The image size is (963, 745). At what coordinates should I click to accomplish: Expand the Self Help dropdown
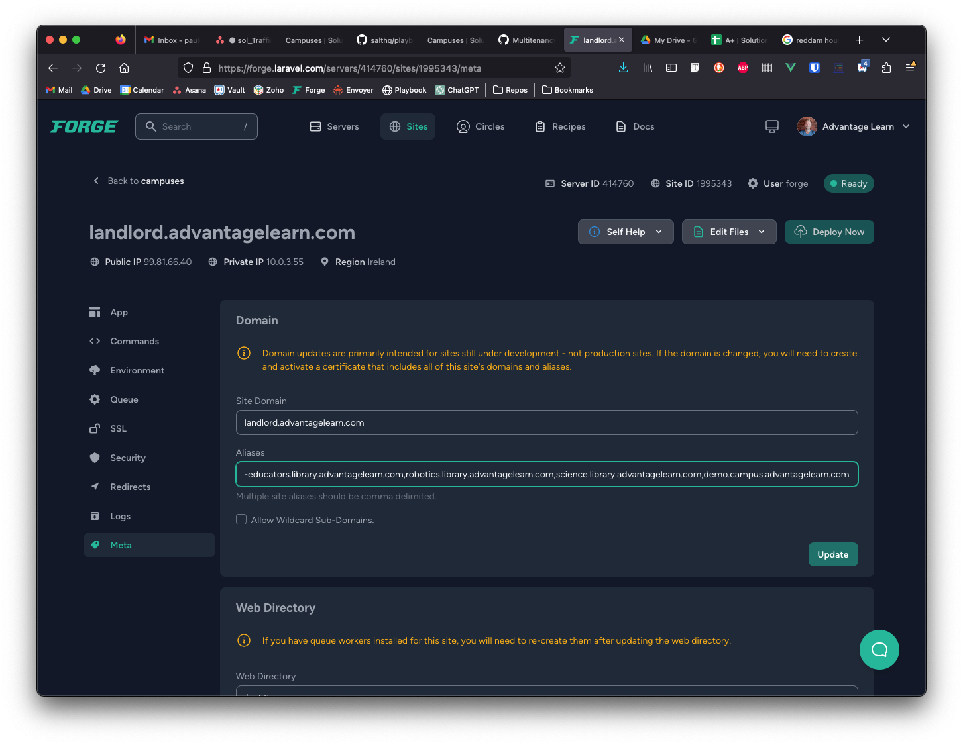pos(626,232)
